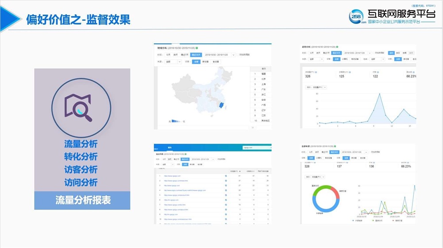The width and height of the screenshot is (443, 248).
Task: Open 来源 全部 dropdown in 地域分布 panel
Action: pos(173,62)
